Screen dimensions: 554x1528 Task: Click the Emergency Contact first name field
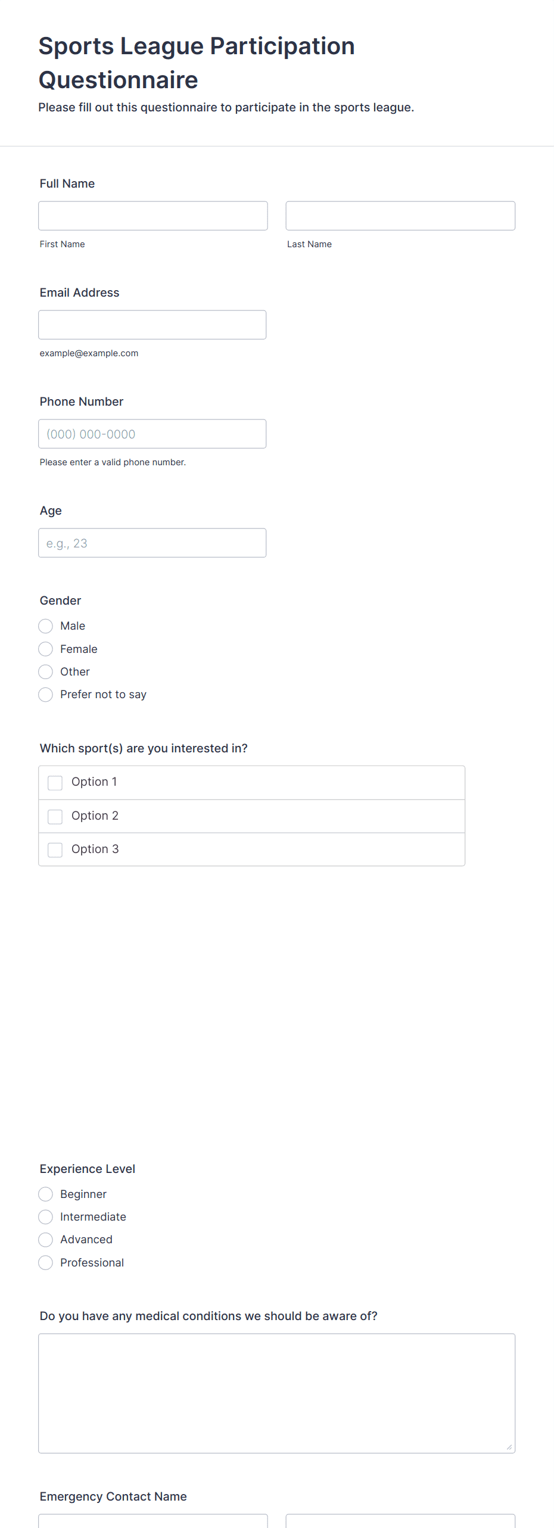pos(152,1521)
